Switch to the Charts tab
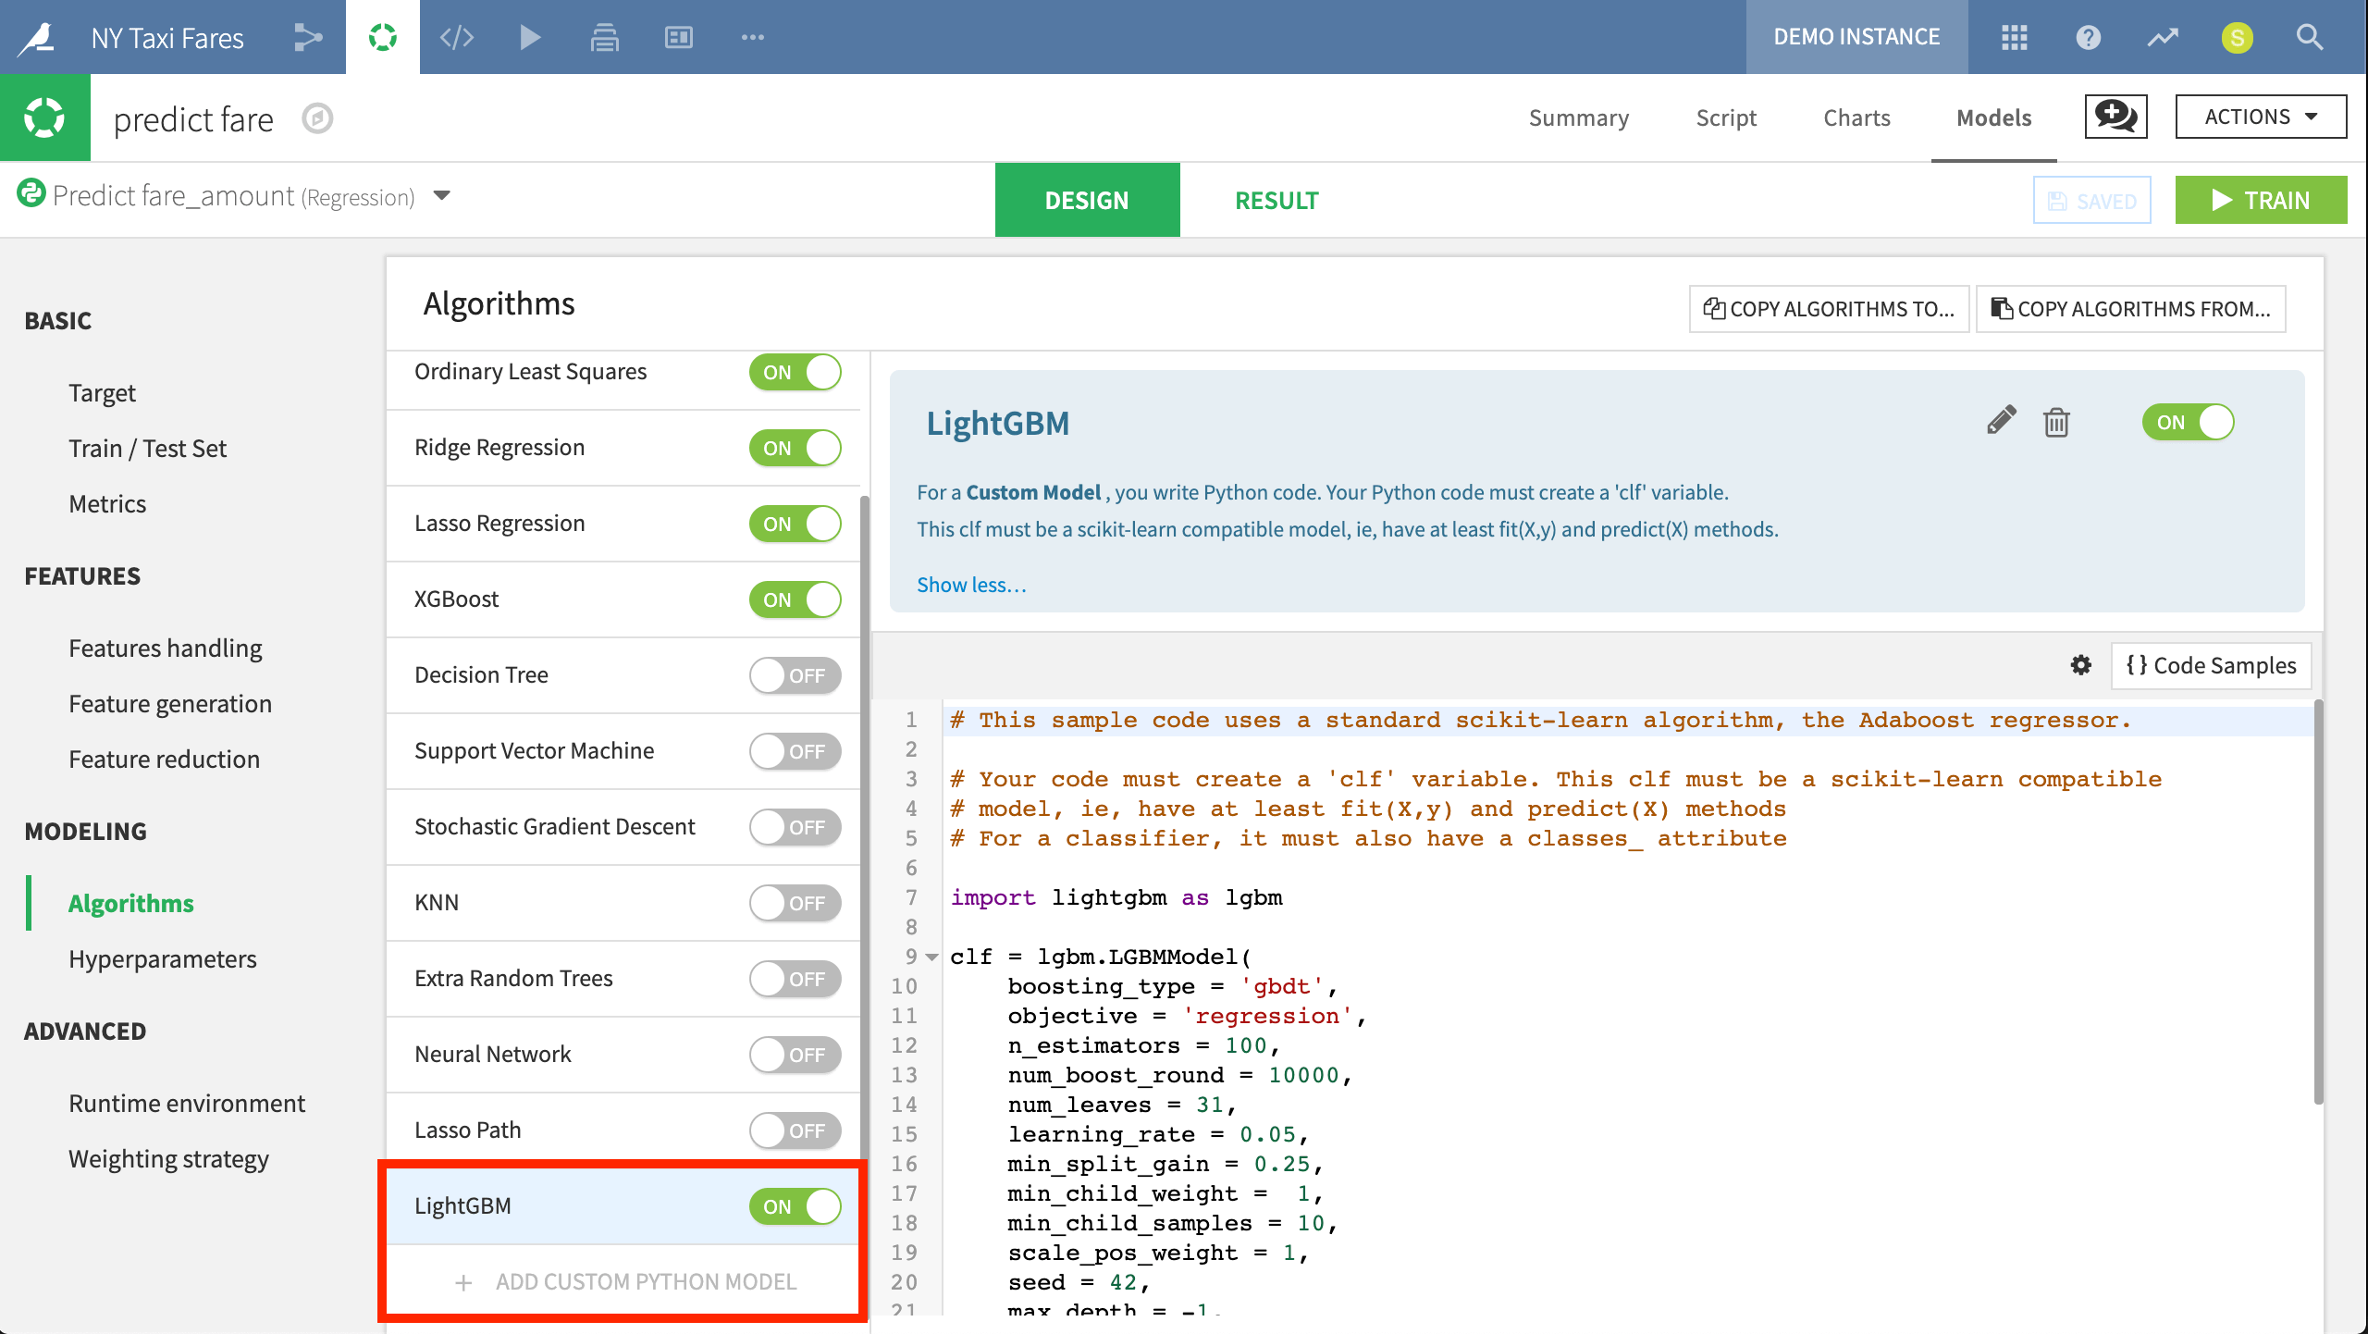Viewport: 2368px width, 1334px height. click(1856, 117)
